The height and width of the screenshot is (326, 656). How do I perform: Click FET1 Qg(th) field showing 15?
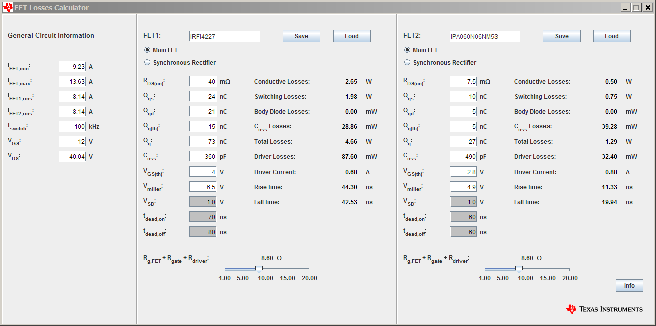coord(203,126)
